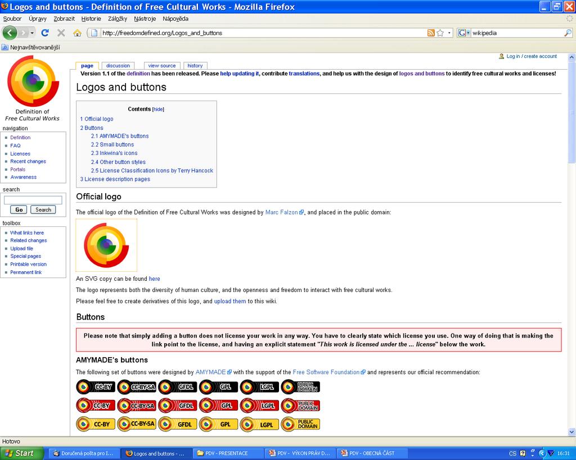Screen dimensions: 576x460
Task: Click the page scroll down arrow
Action: tap(571, 432)
